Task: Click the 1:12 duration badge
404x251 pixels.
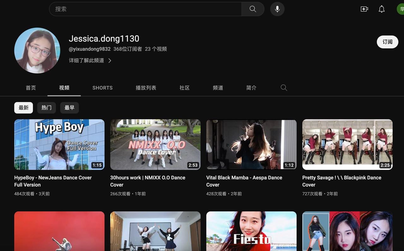Action: [289, 165]
